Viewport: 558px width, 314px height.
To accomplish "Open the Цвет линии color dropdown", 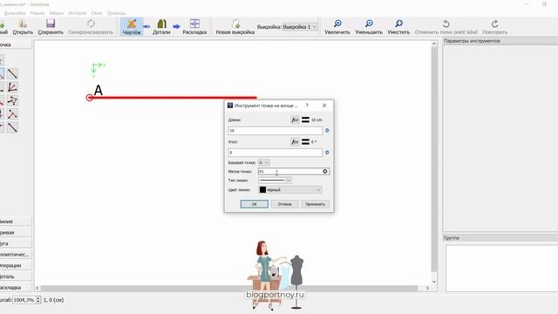I will coord(290,190).
